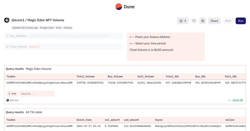Select the value 73438.92924857931
The width and height of the screenshot is (250, 131).
[x=120, y=83]
